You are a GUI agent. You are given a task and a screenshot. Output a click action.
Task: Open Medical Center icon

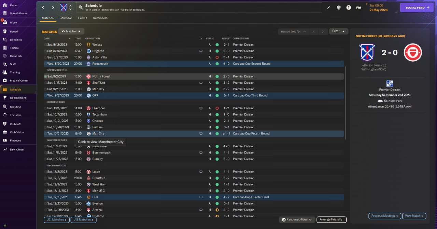[x=5, y=80]
